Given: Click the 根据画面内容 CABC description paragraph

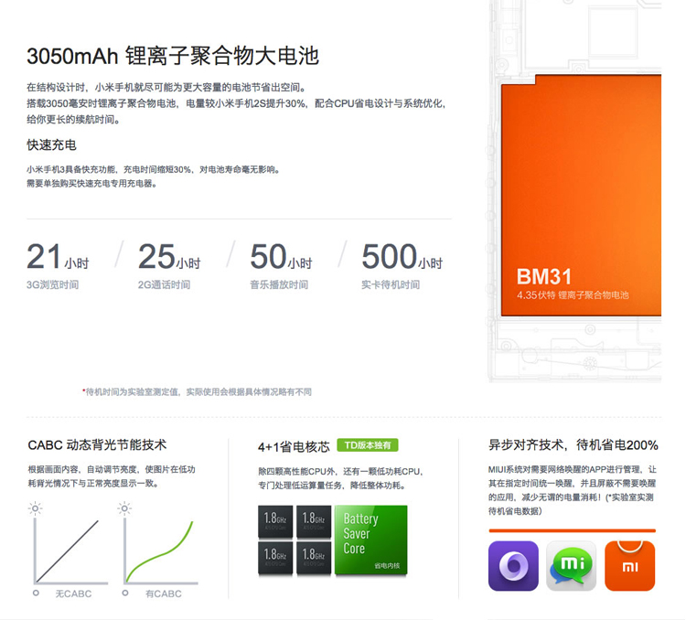Looking at the screenshot, I should (x=112, y=476).
